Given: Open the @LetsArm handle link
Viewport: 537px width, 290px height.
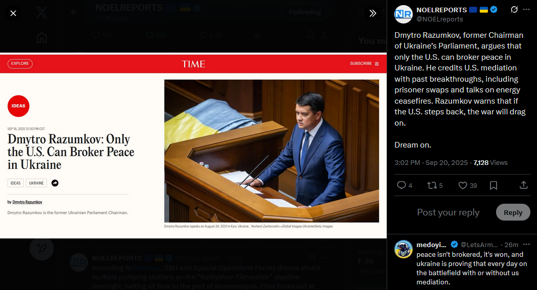Looking at the screenshot, I should [x=479, y=245].
